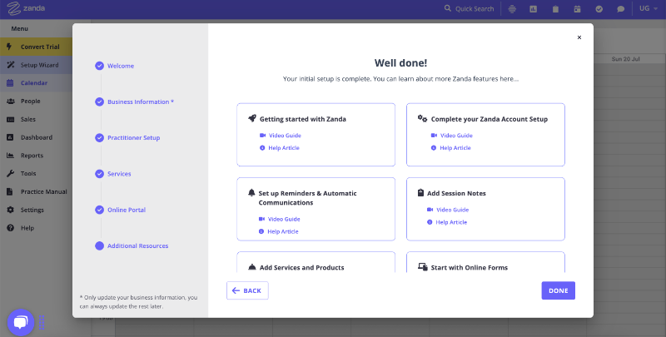This screenshot has width=666, height=337.
Task: Click the lightning bolt Convert Trial icon
Action: click(x=9, y=47)
